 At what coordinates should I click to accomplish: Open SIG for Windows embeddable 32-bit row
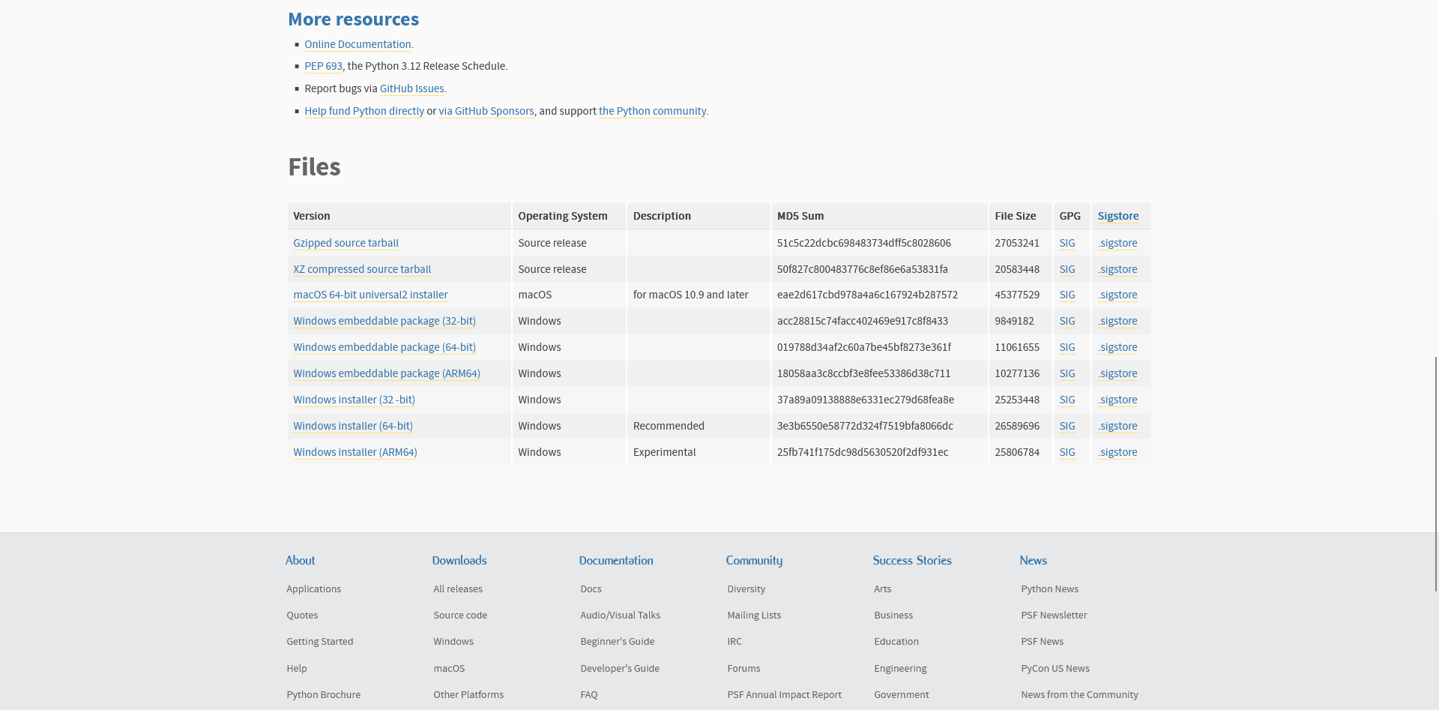[1067, 321]
